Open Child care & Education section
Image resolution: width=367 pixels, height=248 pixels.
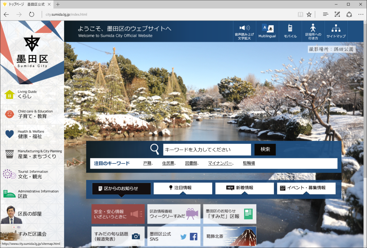tap(32, 114)
